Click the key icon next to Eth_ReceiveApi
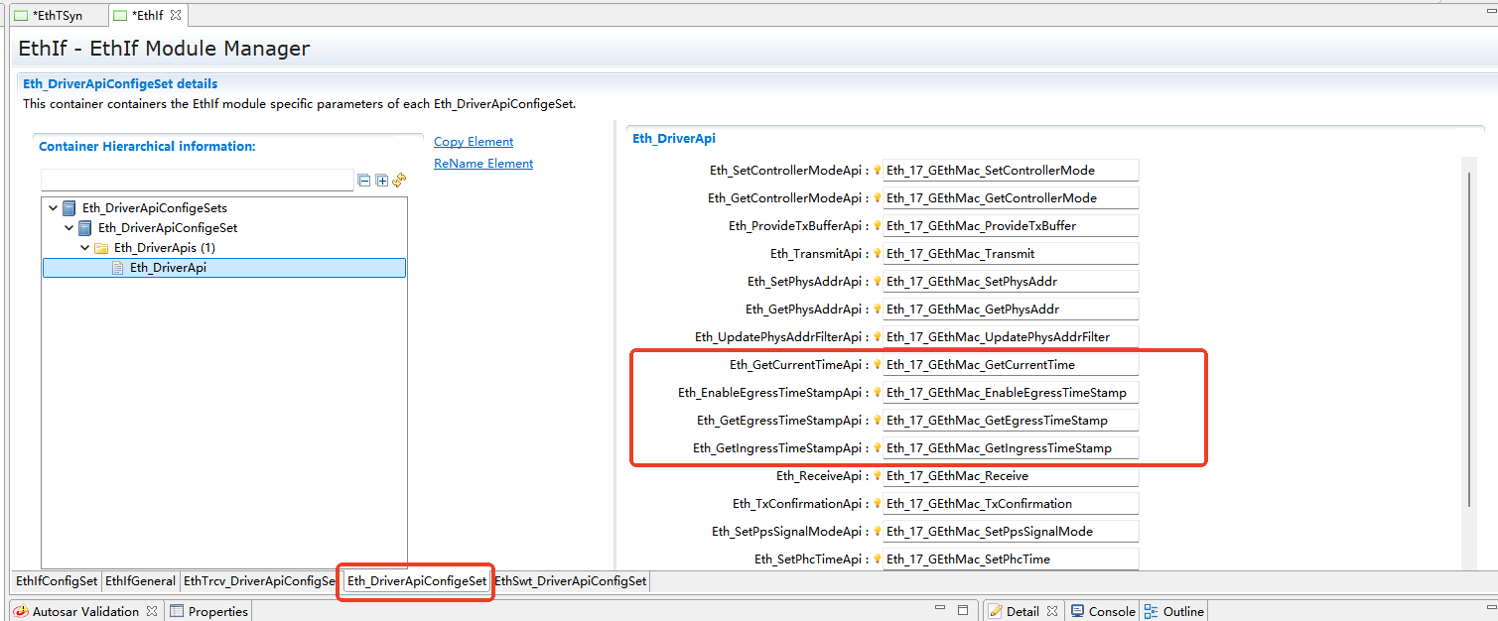This screenshot has height=621, width=1498. tap(876, 475)
